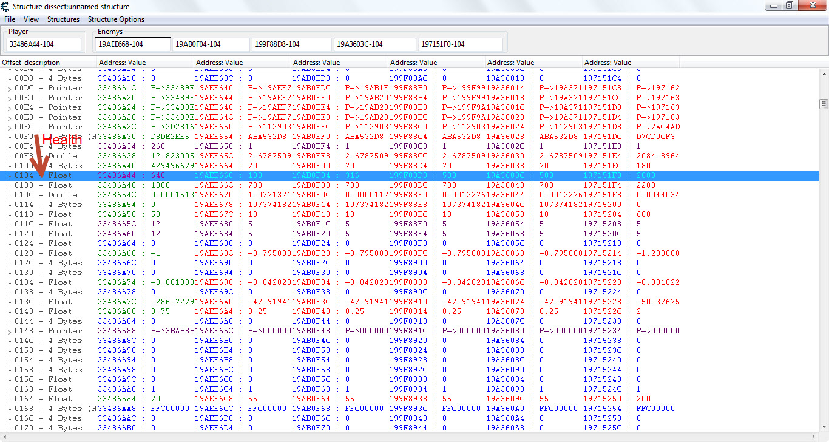Viewport: 829px width, 442px height.
Task: Expand the pointer at offset 00DC
Action: point(9,89)
